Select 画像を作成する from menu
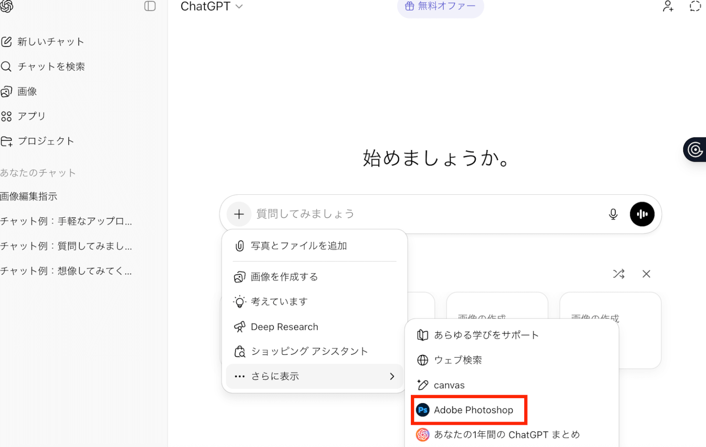 pyautogui.click(x=284, y=277)
